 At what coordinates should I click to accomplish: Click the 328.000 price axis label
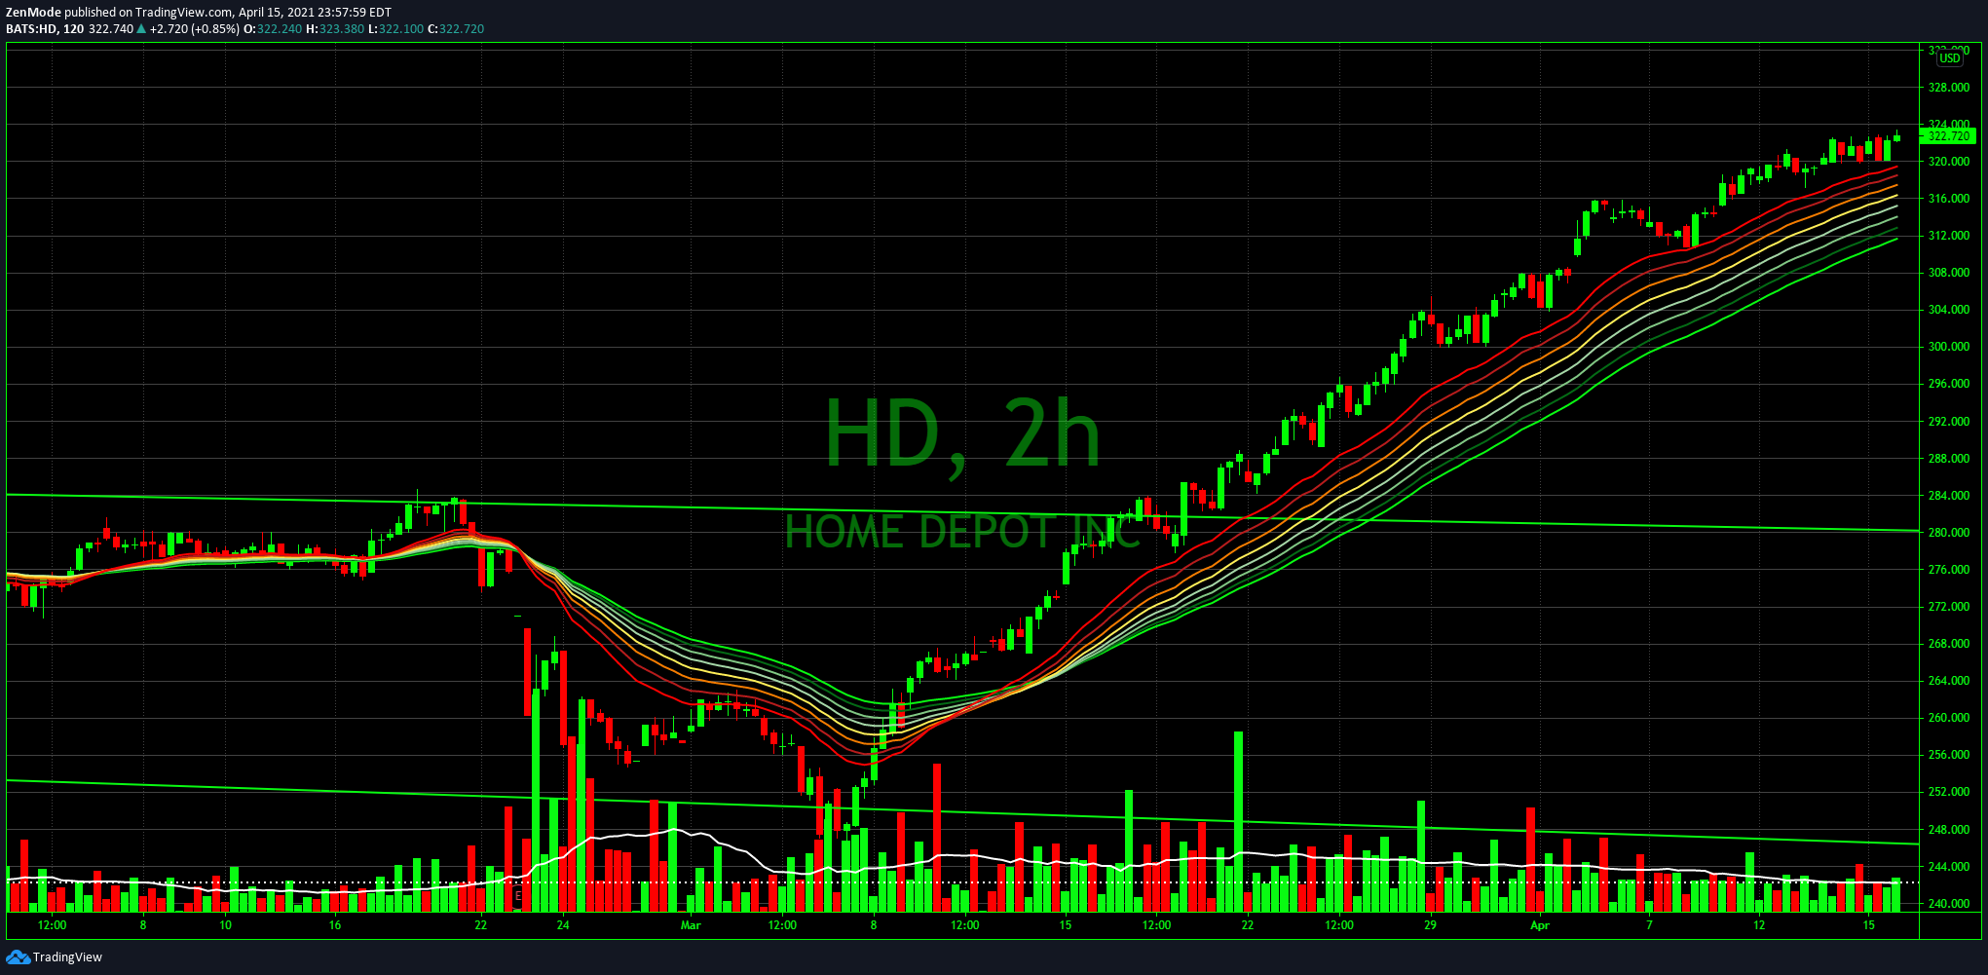coord(1949,88)
